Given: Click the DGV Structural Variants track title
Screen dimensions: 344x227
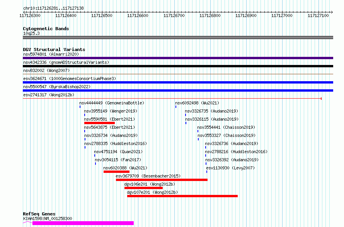Looking at the screenshot, I should [x=54, y=49].
